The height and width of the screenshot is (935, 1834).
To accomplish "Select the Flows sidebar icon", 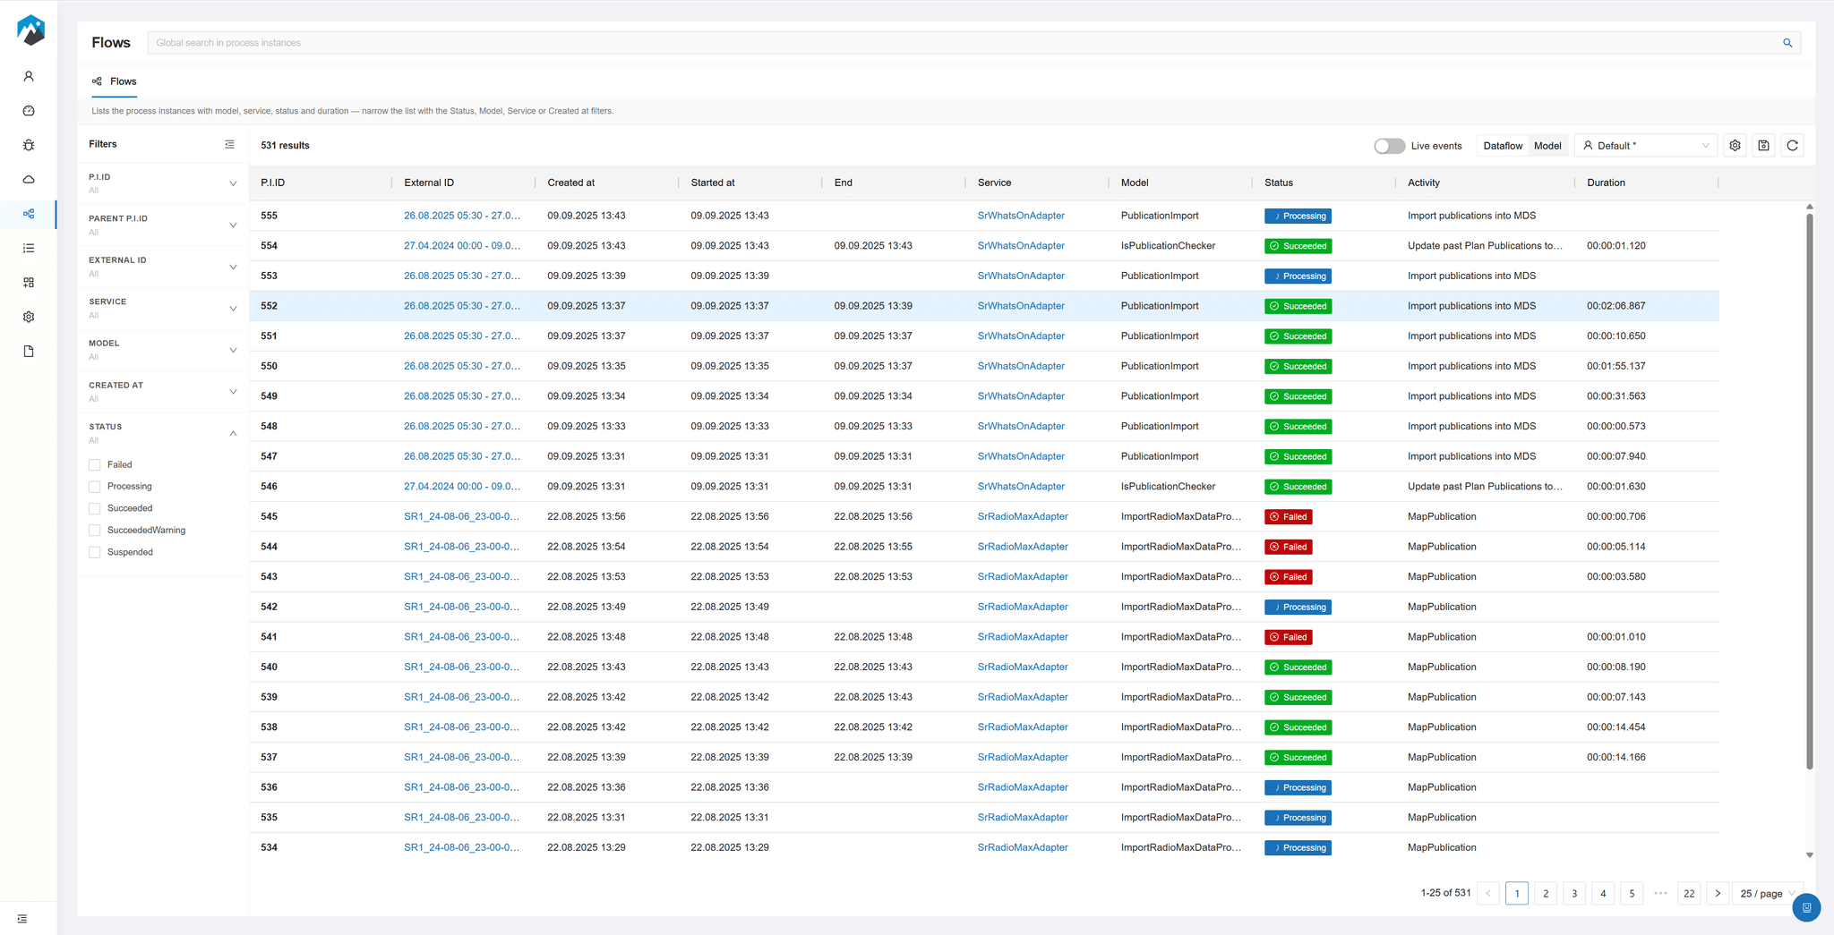I will click(29, 214).
